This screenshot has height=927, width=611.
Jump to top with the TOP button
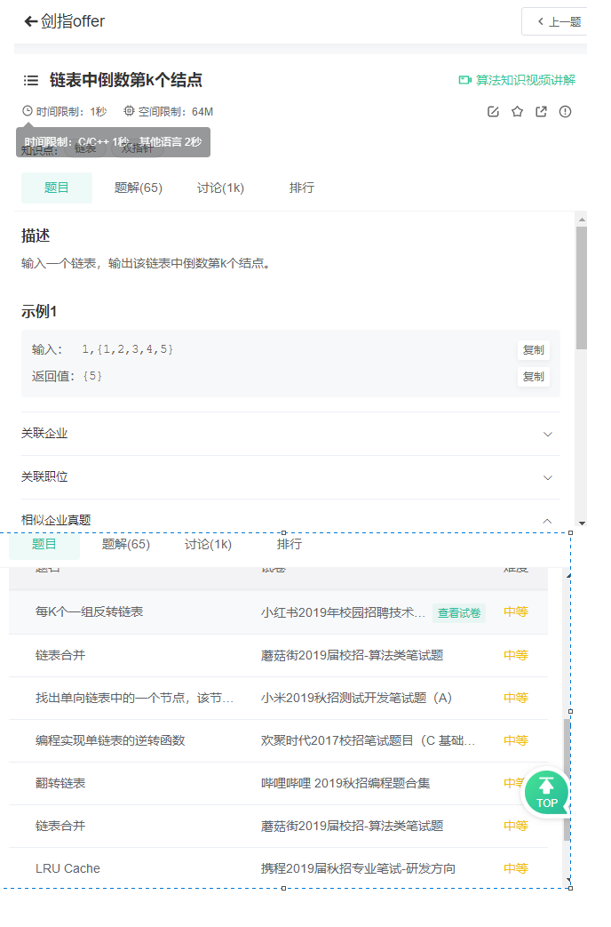pos(546,792)
